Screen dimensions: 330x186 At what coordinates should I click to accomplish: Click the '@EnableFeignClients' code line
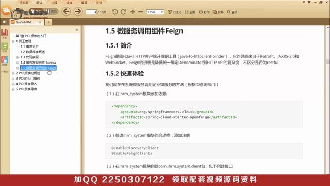132,153
